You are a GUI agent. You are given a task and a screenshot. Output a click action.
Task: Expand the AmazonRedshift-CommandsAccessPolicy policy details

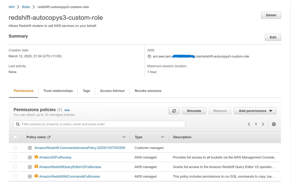(30, 148)
